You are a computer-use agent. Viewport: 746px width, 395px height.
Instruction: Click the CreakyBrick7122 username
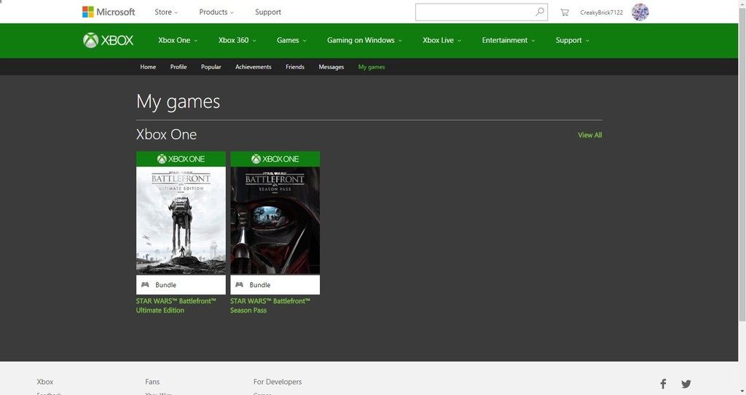(x=601, y=12)
